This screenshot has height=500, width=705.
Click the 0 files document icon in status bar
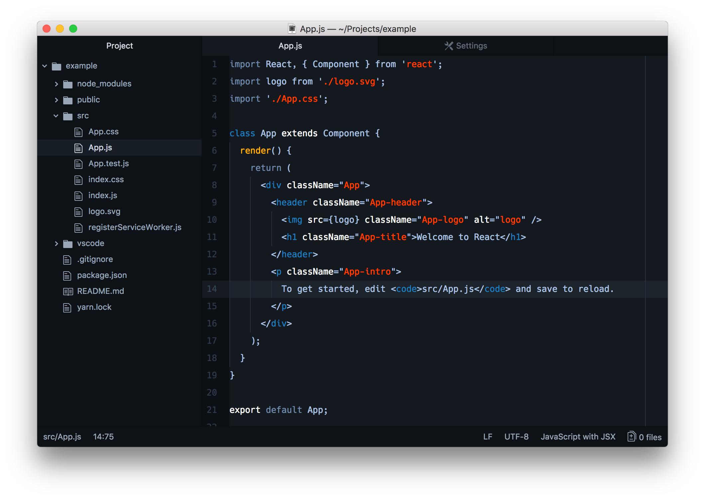click(632, 437)
